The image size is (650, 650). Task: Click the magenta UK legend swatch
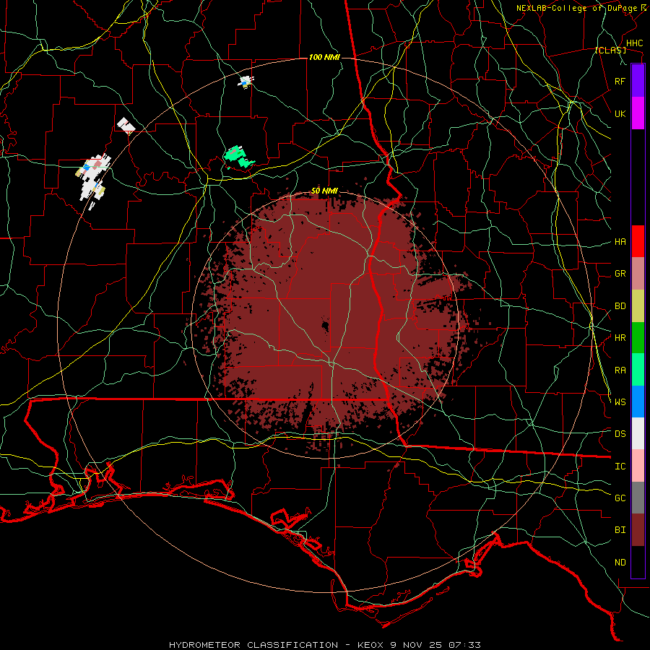coord(638,113)
